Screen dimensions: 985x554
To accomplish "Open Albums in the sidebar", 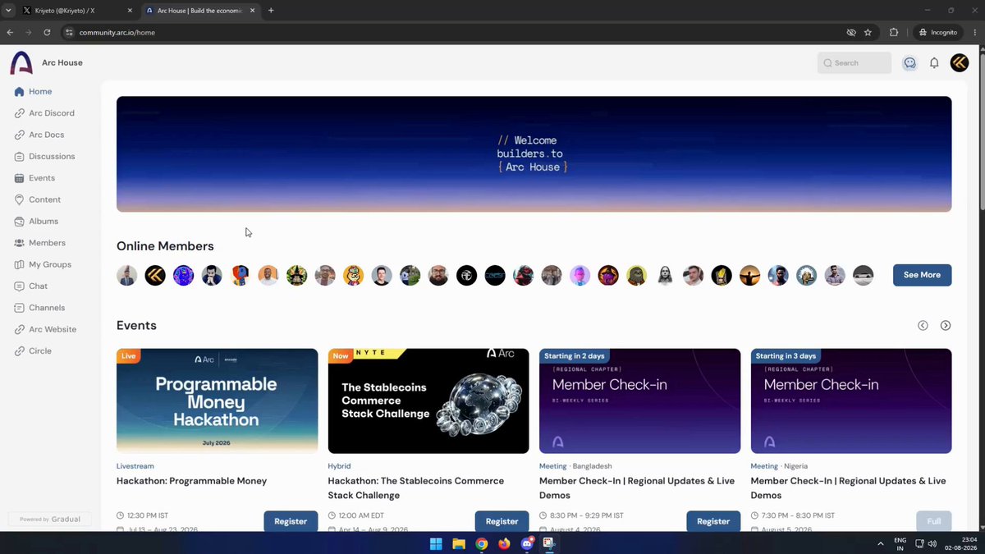I will tap(36, 222).
